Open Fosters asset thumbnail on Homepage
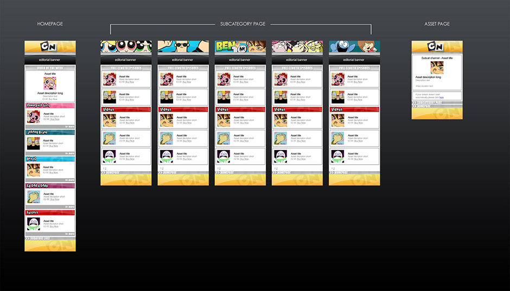 (x=34, y=224)
